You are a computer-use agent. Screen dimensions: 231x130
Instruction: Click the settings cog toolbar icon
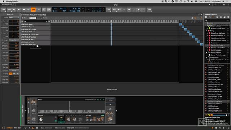[x=143, y=10]
